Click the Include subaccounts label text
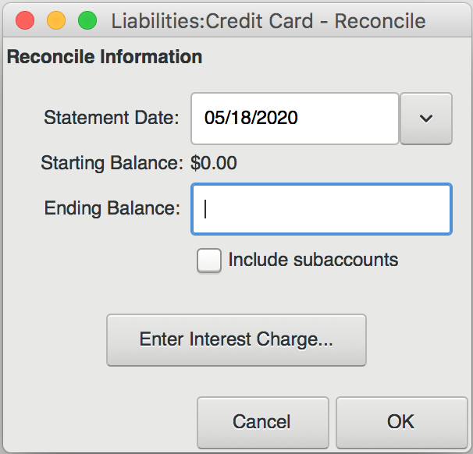Screen dimensions: 473x454 click(313, 260)
